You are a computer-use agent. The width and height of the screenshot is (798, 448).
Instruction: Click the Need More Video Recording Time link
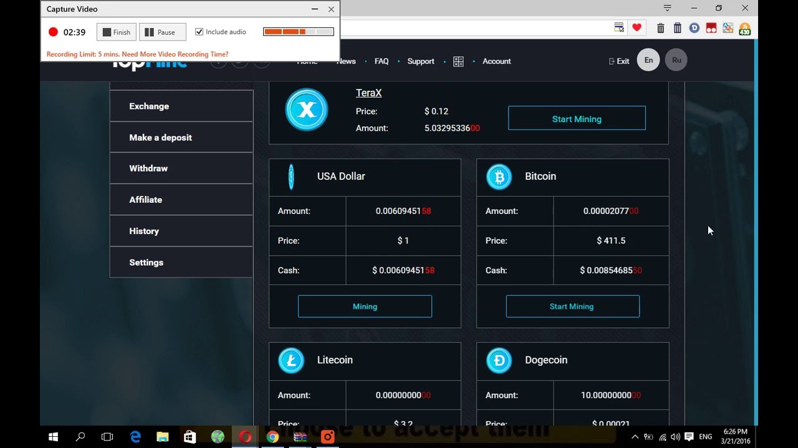point(175,54)
